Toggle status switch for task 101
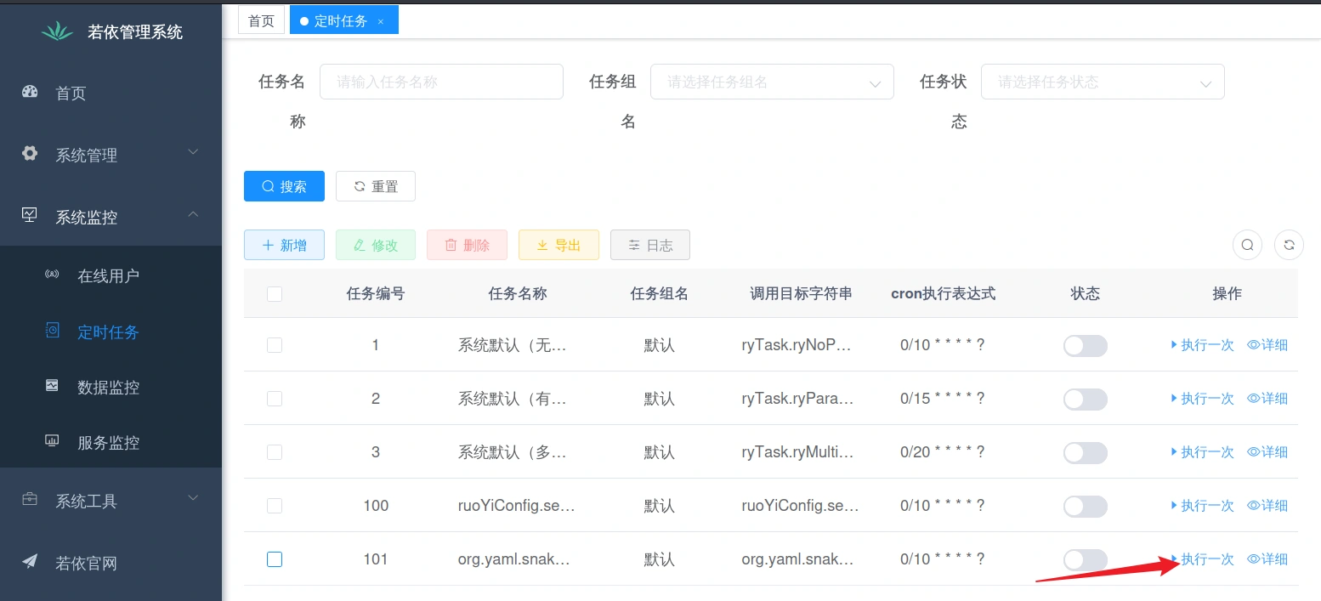 point(1085,559)
